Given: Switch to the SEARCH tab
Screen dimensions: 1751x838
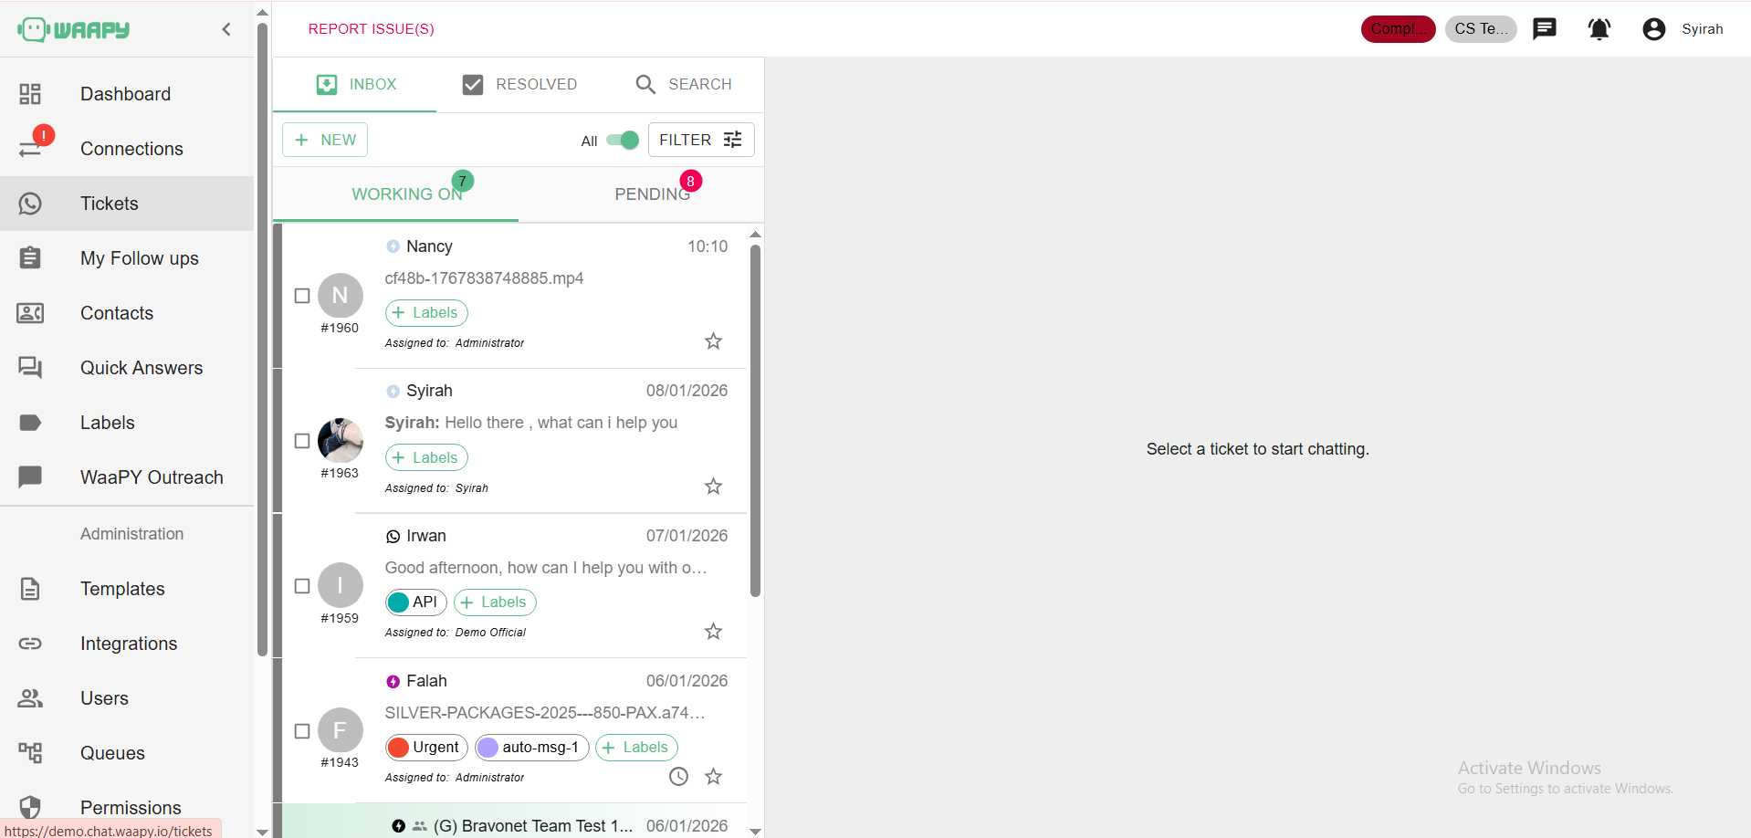Looking at the screenshot, I should (x=683, y=85).
